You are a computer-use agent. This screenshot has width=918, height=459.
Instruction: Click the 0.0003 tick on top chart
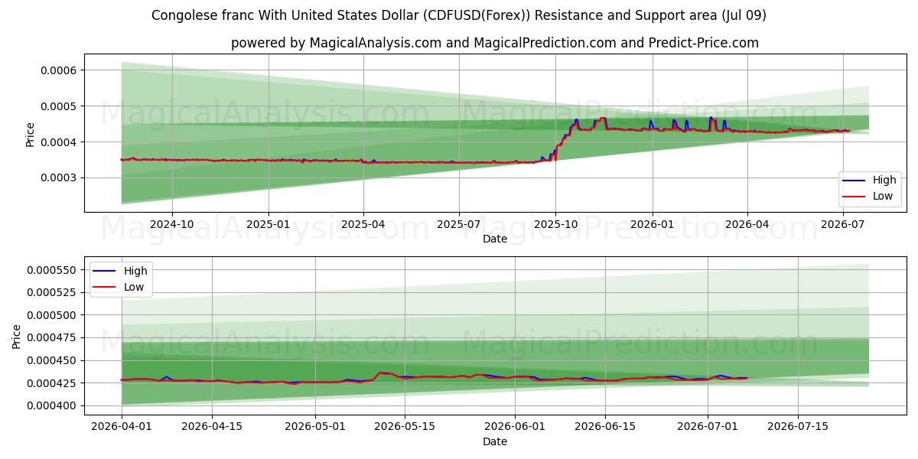[x=59, y=178]
